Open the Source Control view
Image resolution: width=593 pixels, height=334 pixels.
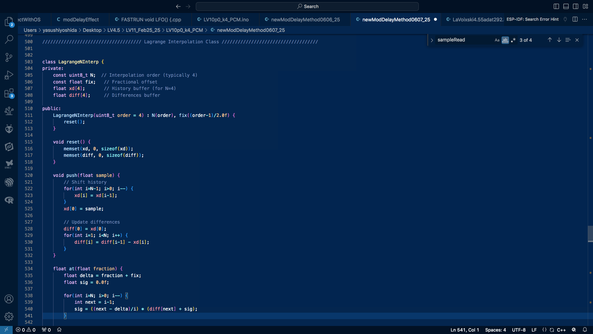9,57
